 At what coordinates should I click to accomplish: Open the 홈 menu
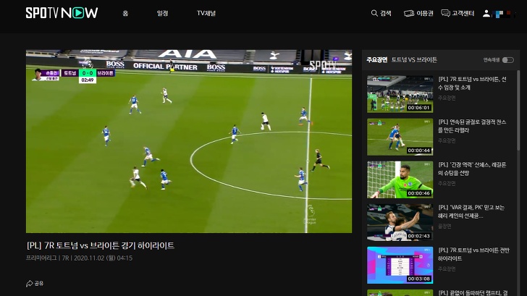click(x=125, y=14)
